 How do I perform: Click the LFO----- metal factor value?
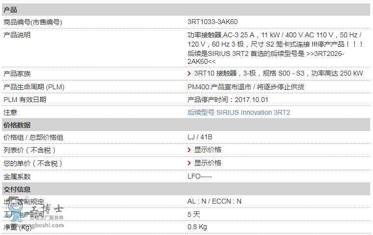pyautogui.click(x=199, y=177)
